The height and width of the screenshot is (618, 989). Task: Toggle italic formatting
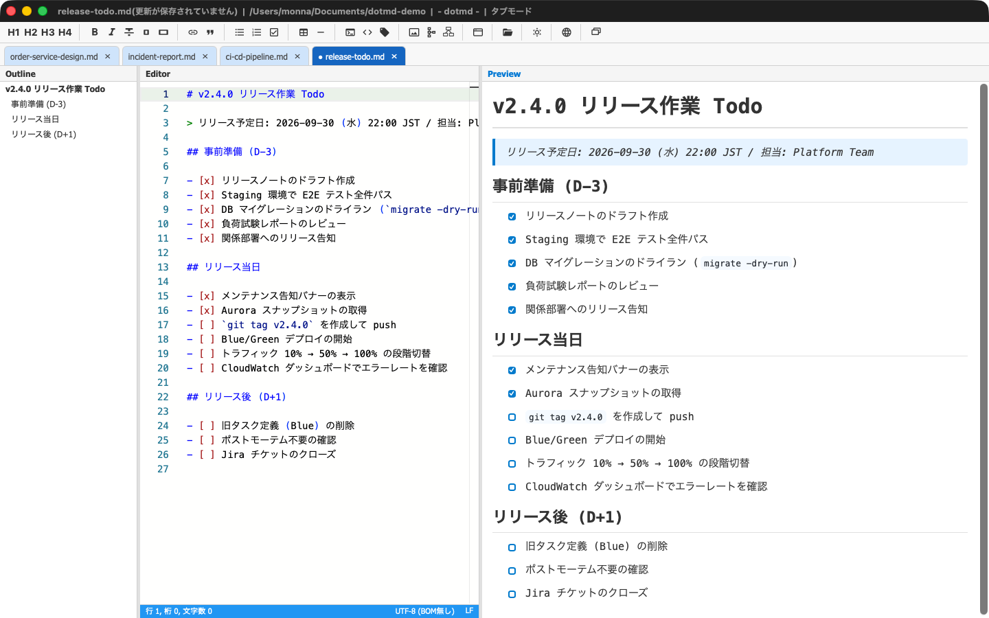tap(112, 32)
